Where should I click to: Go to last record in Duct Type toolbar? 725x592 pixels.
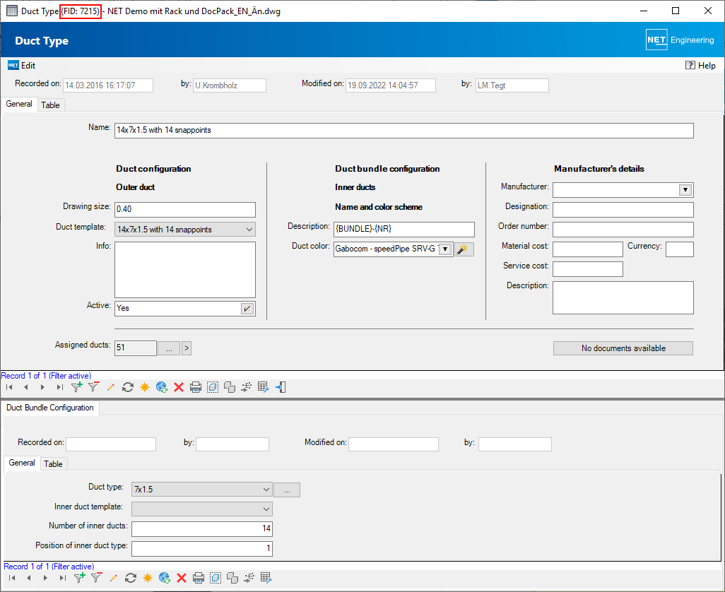coord(59,387)
